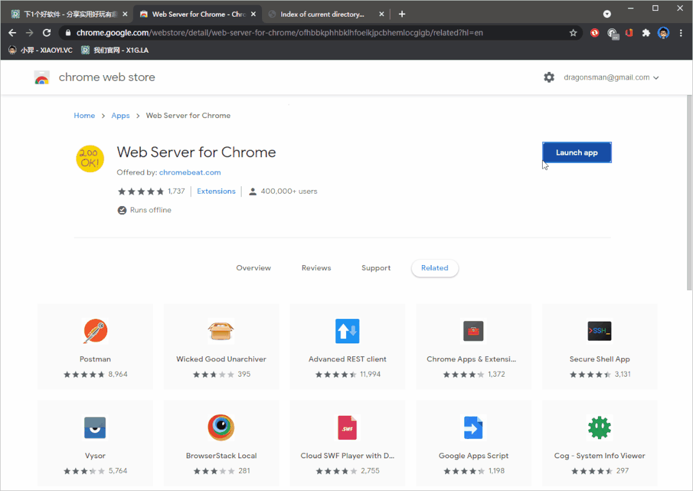Open the Vysor app icon

95,427
